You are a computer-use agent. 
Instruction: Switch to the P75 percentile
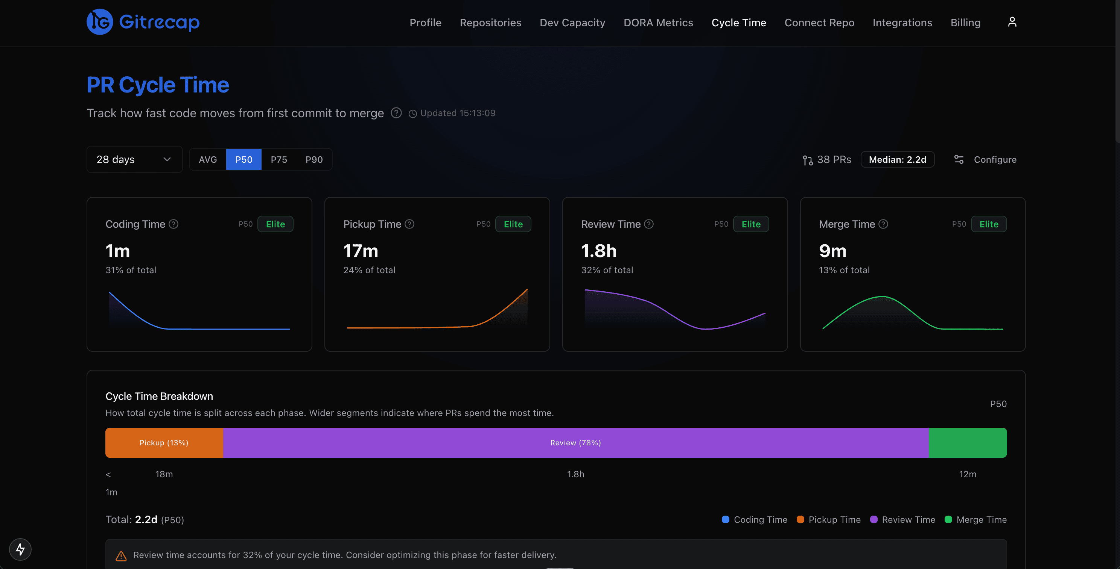coord(279,159)
